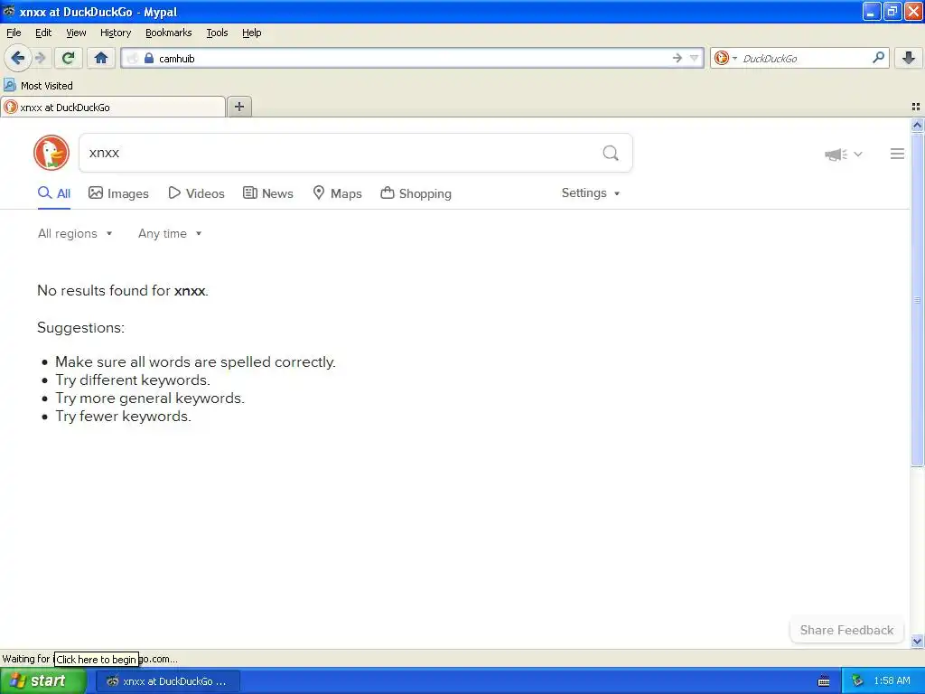Screen dimensions: 925x694
Task: Open the File menu
Action: click(x=14, y=33)
